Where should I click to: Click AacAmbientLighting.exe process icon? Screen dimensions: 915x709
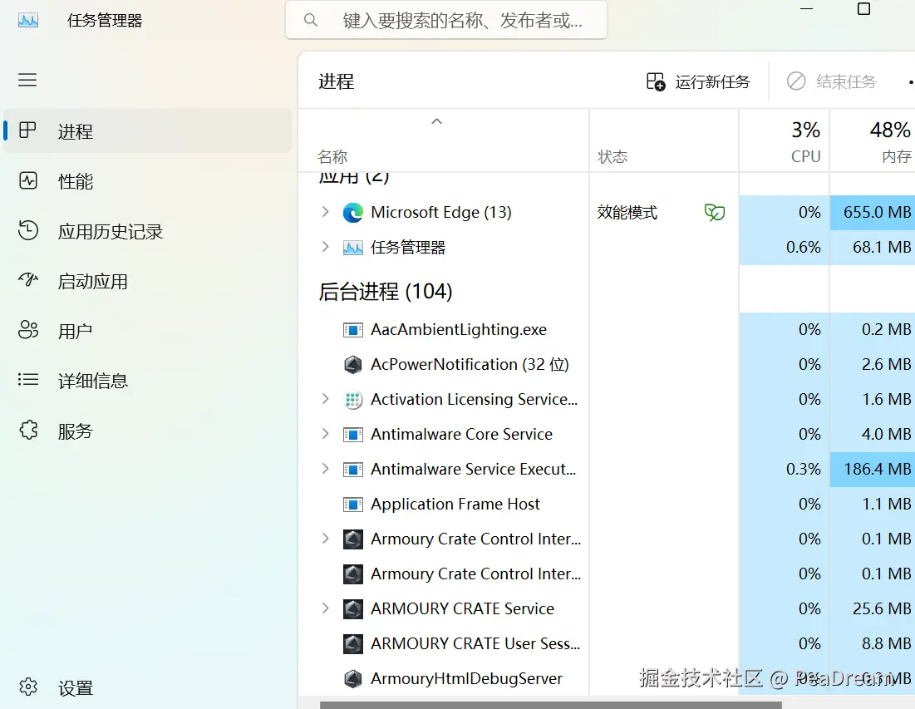point(353,330)
